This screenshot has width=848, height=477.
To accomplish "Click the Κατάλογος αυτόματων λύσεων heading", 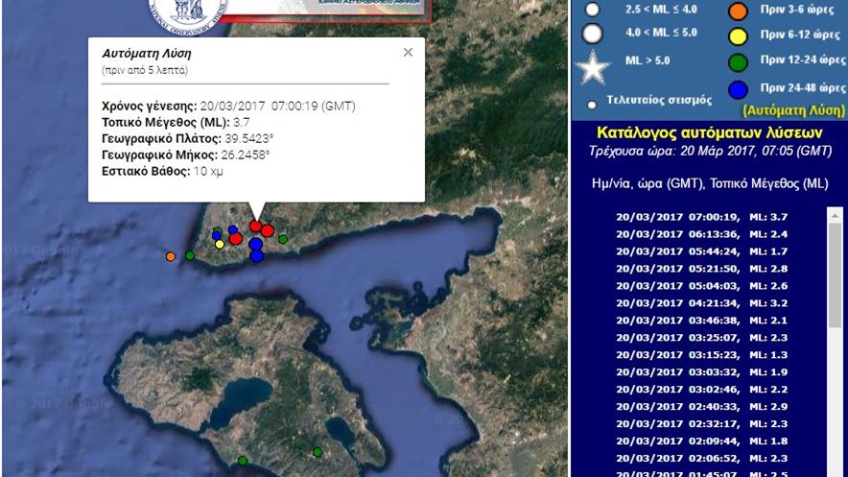I will point(710,133).
